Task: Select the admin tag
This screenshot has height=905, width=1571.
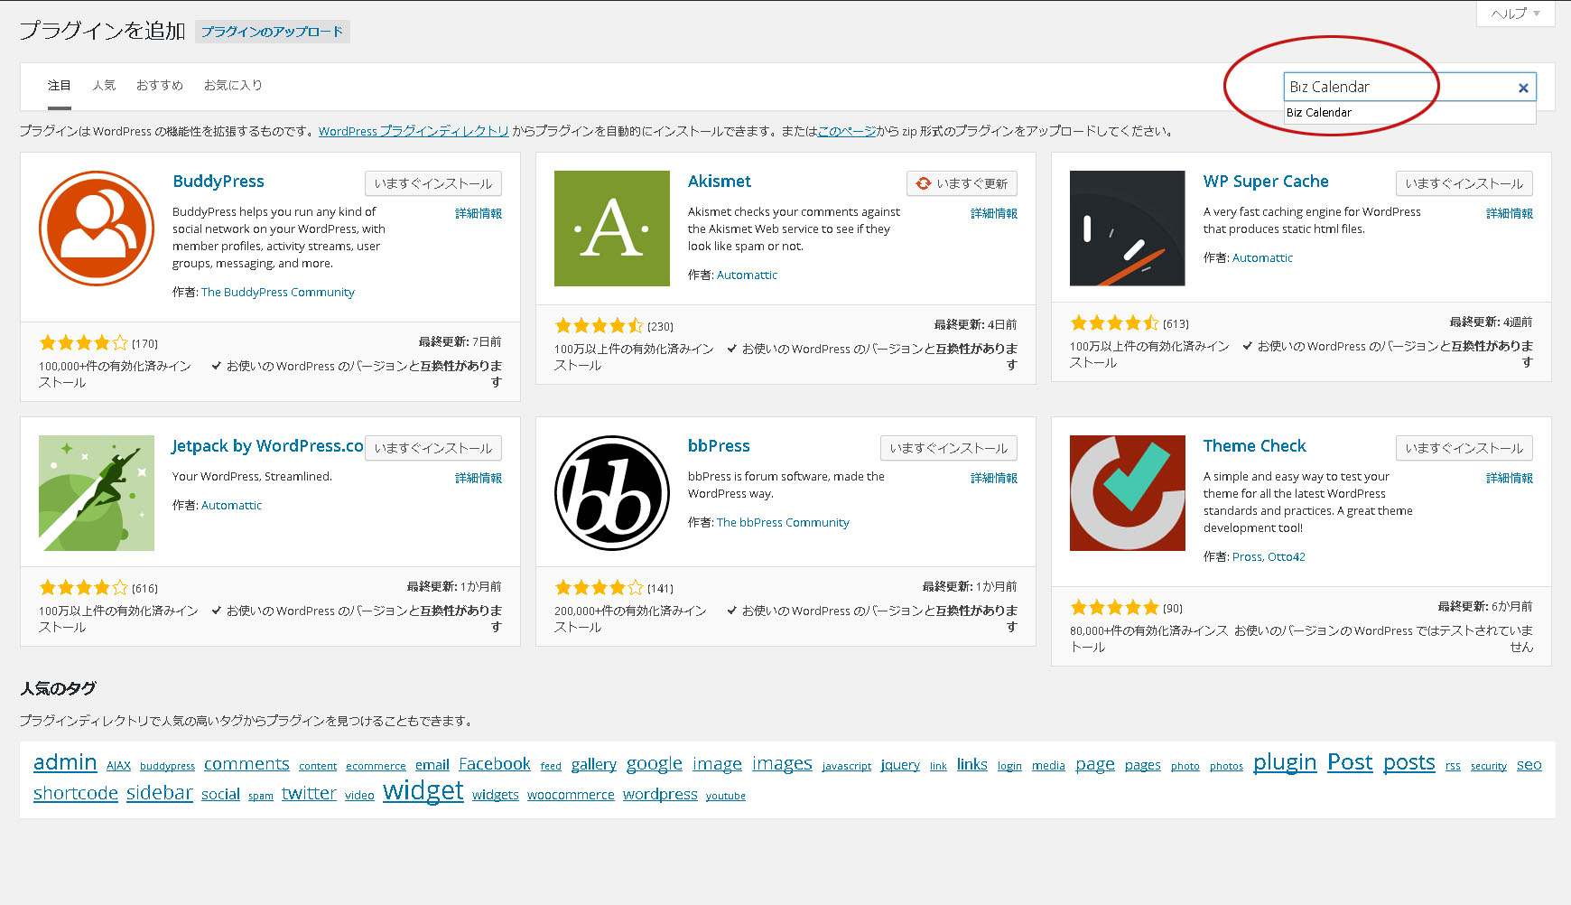Action: 65,762
